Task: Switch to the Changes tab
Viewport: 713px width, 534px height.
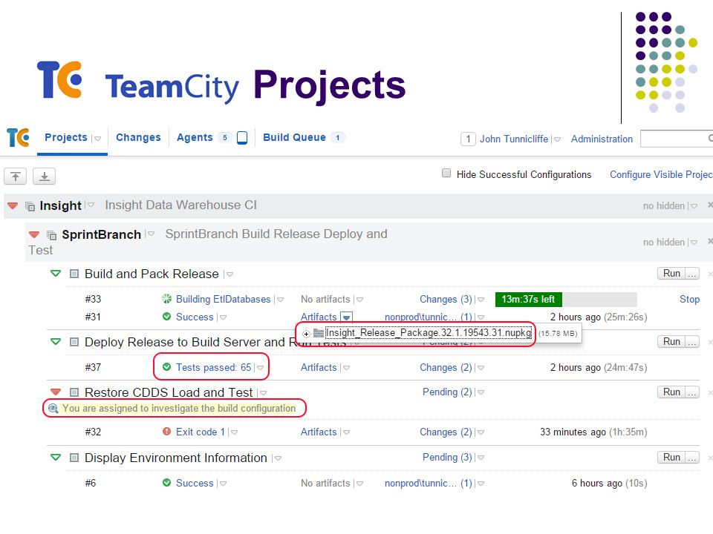Action: 138,138
